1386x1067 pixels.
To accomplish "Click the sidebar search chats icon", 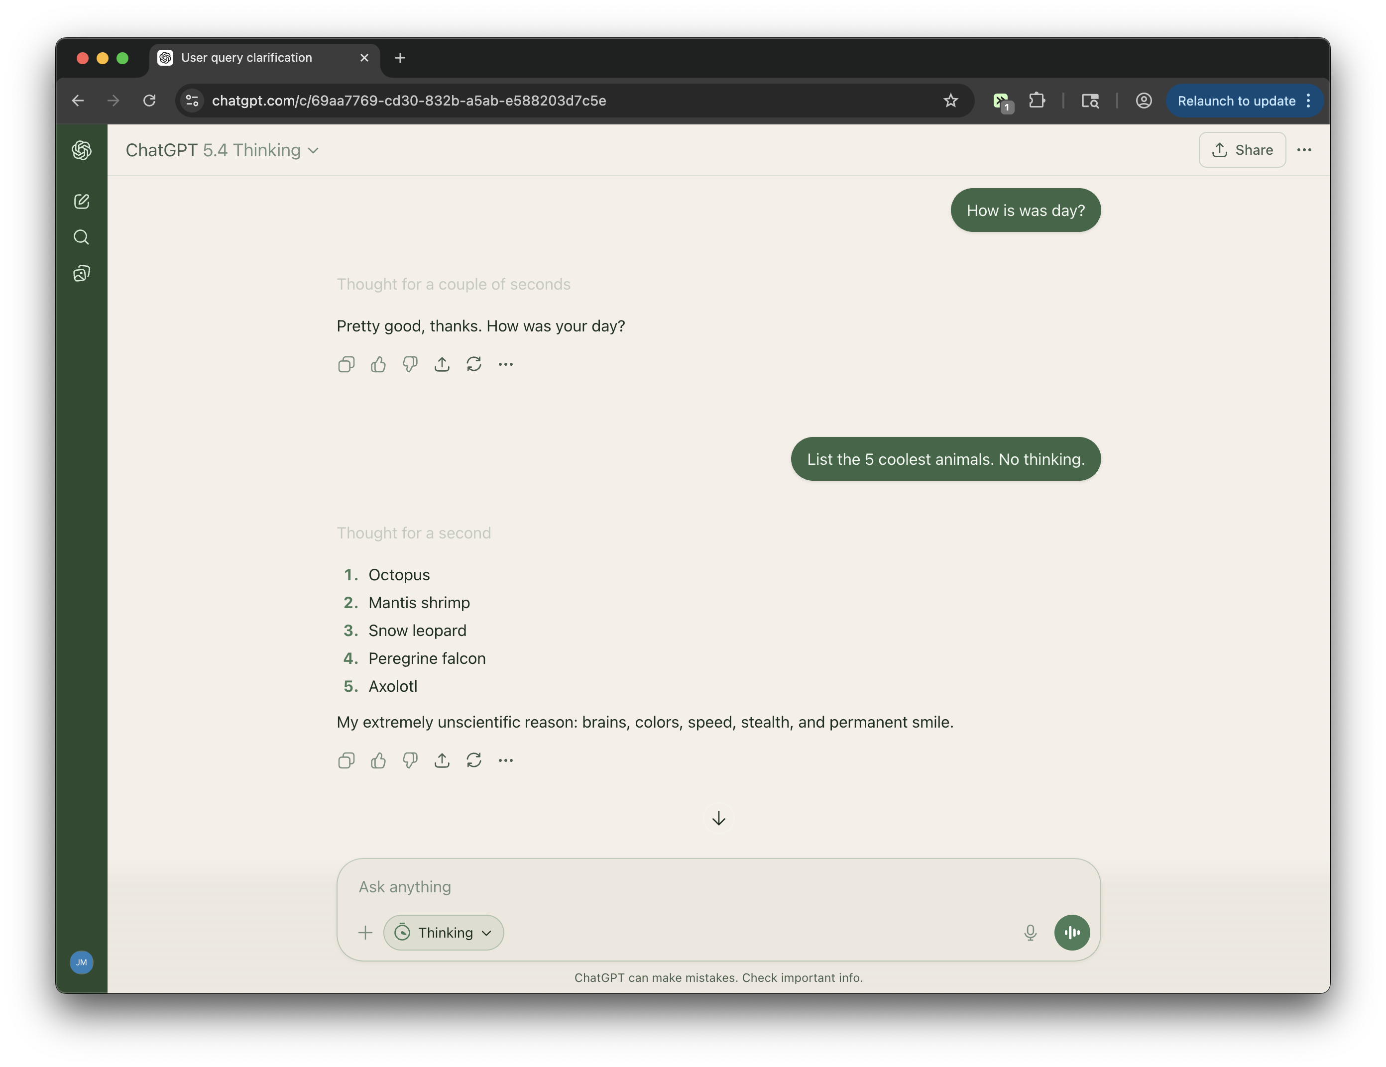I will point(81,237).
